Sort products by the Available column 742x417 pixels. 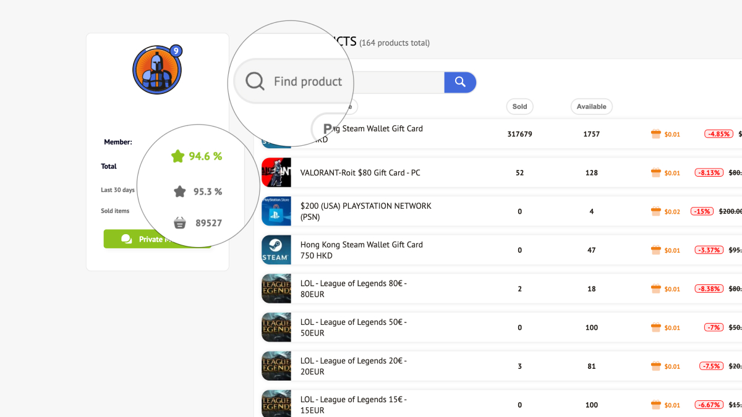point(592,107)
